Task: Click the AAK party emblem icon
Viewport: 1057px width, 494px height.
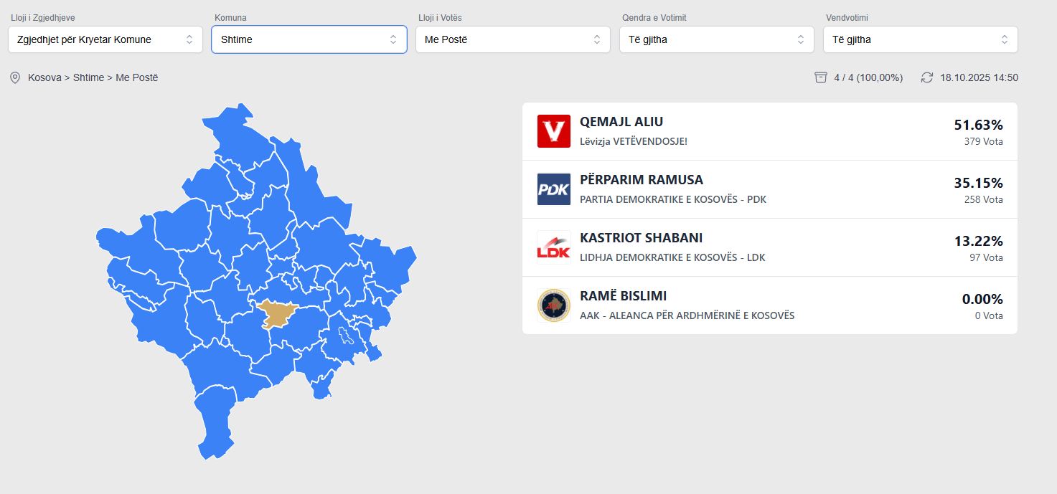Action: tap(553, 305)
